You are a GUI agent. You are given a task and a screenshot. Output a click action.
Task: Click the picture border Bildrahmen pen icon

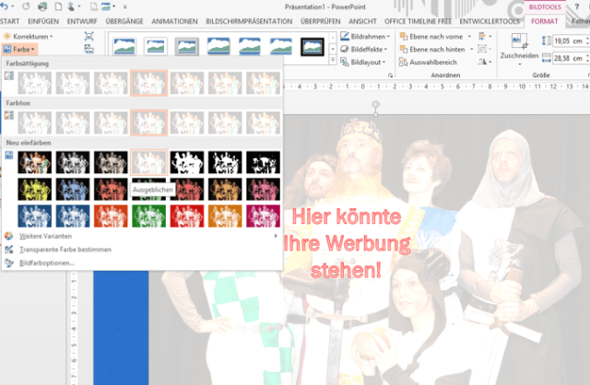(x=344, y=36)
